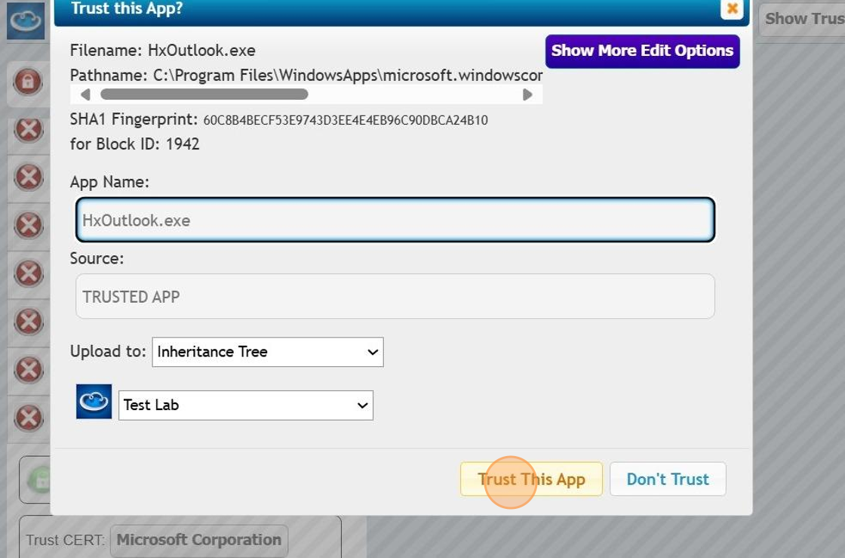Click the Don't Trust button
The height and width of the screenshot is (558, 845).
pyautogui.click(x=668, y=479)
